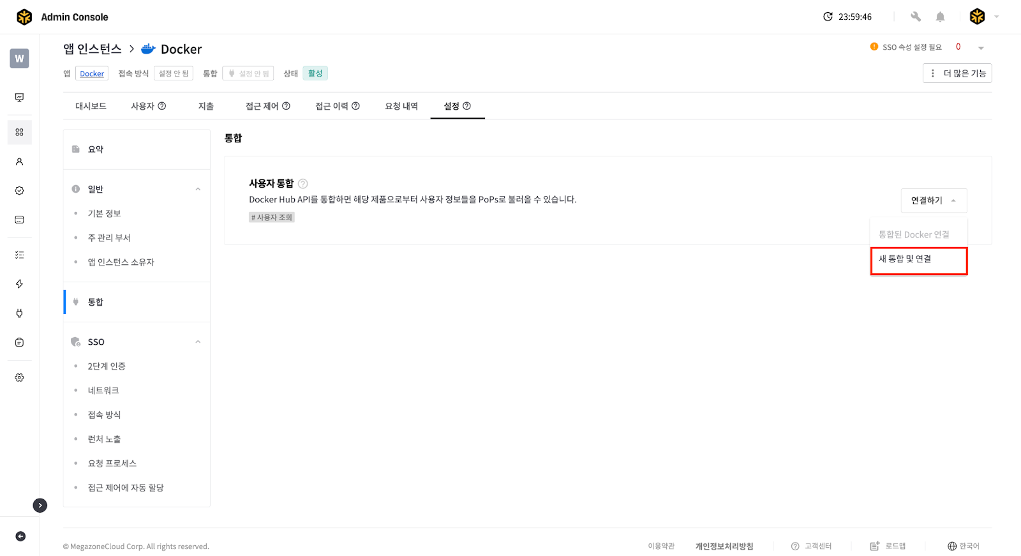
Task: Open the notifications bell
Action: [x=940, y=17]
